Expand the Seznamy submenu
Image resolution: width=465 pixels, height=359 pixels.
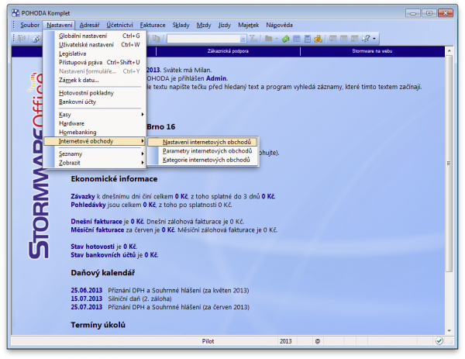coord(143,154)
